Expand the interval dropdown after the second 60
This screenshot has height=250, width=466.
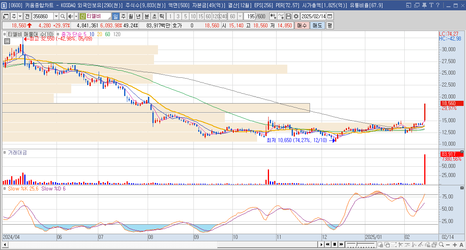240,16
